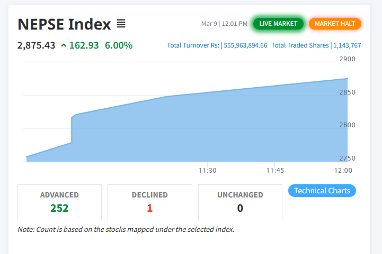This screenshot has width=382, height=254.
Task: Click the index value 2,875.43
Action: point(36,45)
